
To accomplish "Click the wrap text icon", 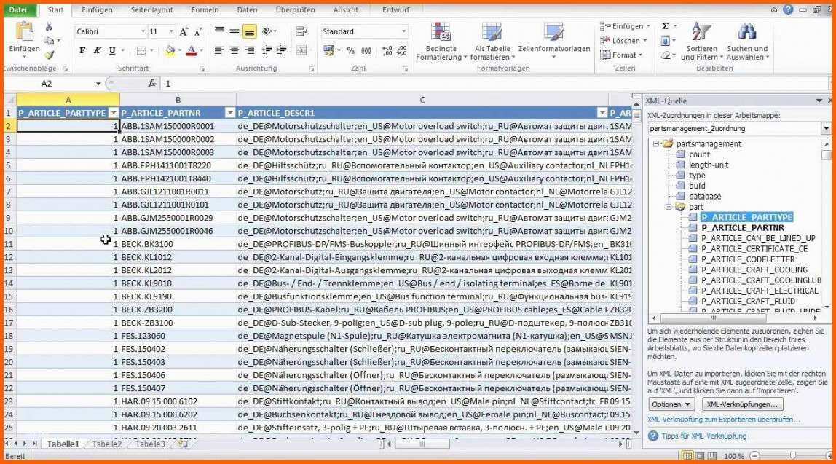I will 301,31.
